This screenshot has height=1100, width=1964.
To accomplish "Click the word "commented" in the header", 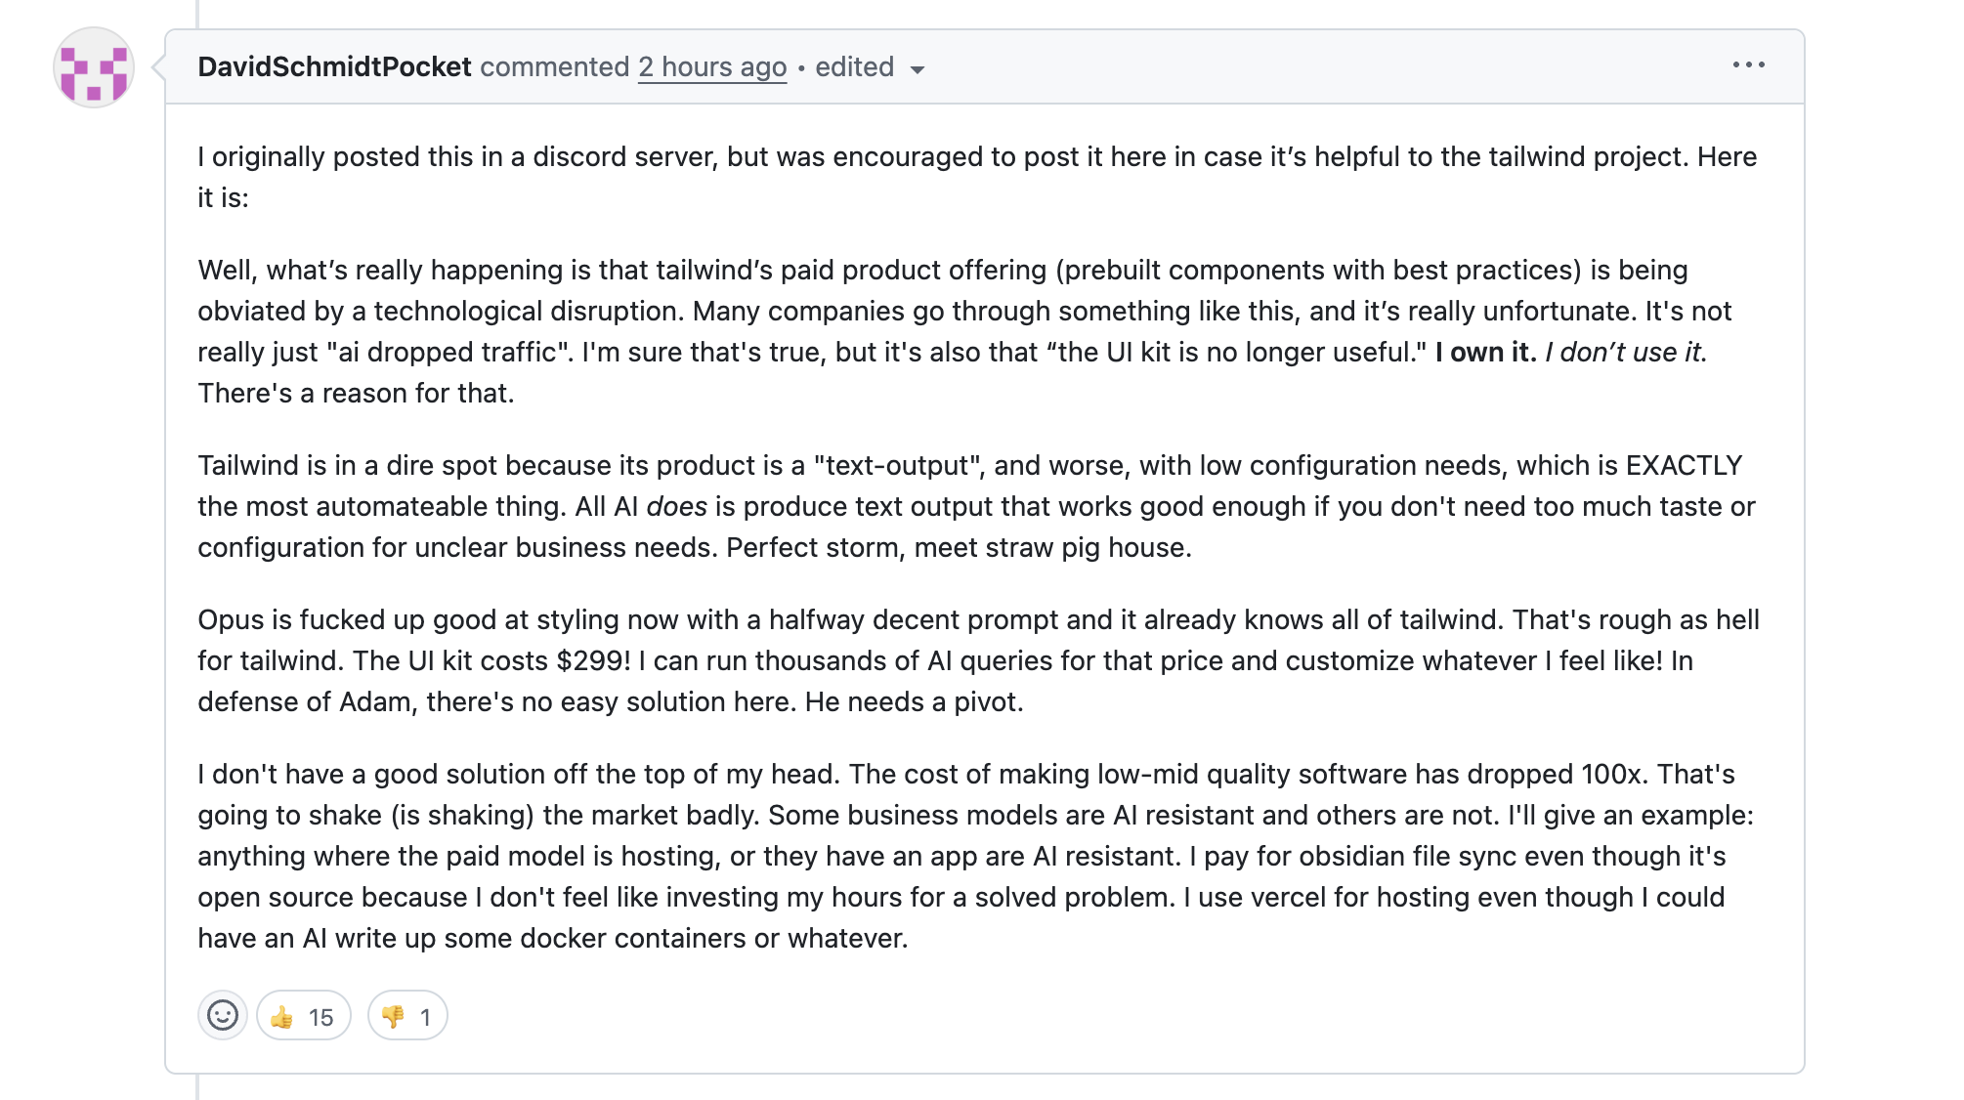I will 554,66.
